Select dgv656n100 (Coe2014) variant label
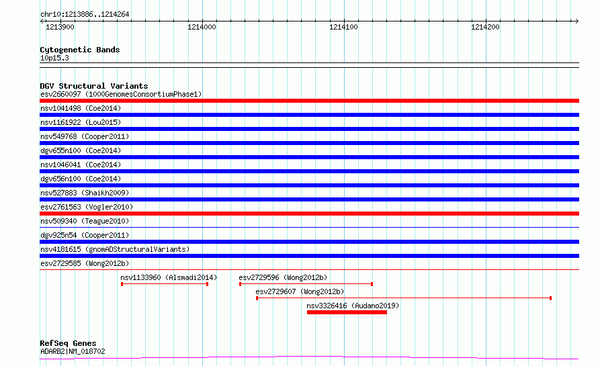The width and height of the screenshot is (598, 366). (81, 179)
